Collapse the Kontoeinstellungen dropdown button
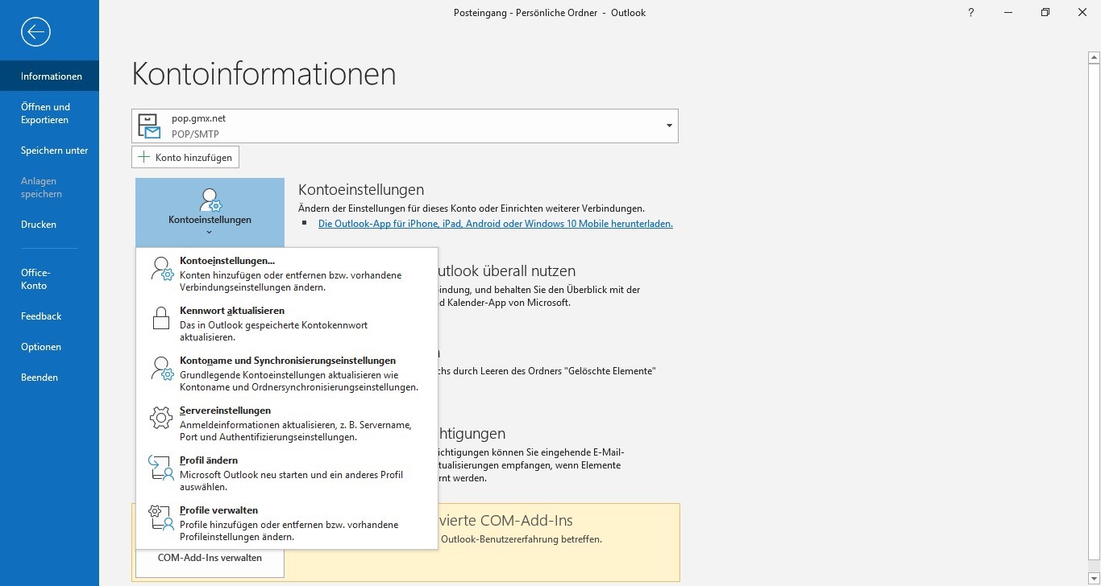The width and height of the screenshot is (1101, 586). coord(210,213)
